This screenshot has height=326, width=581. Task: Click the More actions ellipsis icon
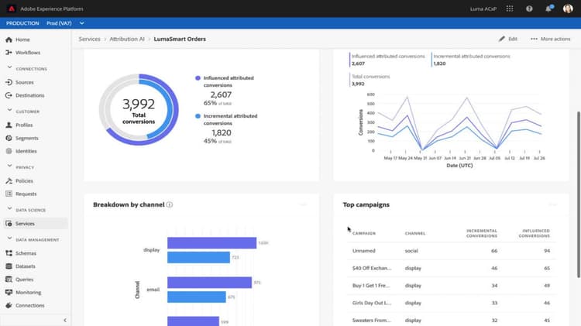(534, 39)
